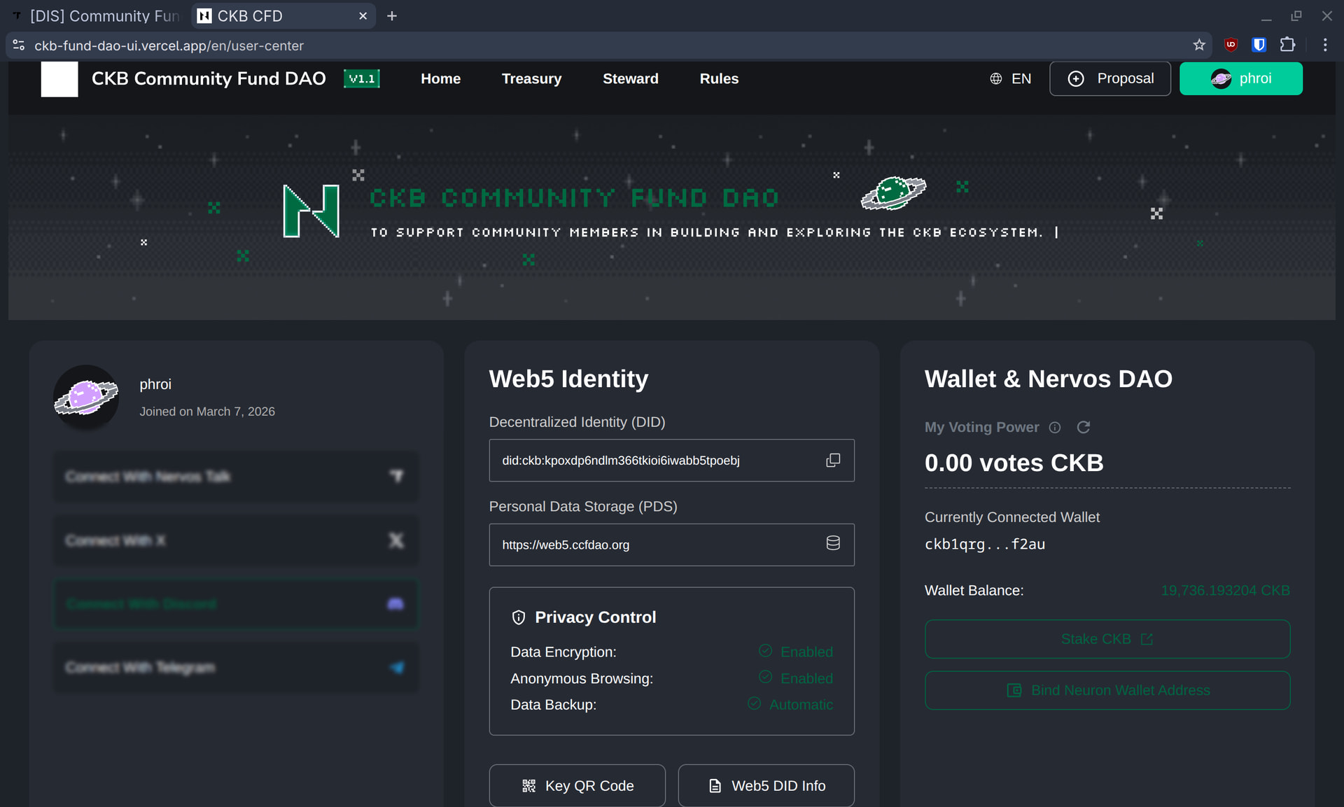This screenshot has width=1344, height=807.
Task: Open the browser extensions puzzle icon
Action: point(1287,45)
